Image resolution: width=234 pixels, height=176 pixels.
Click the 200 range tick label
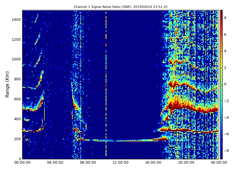[x=17, y=139]
